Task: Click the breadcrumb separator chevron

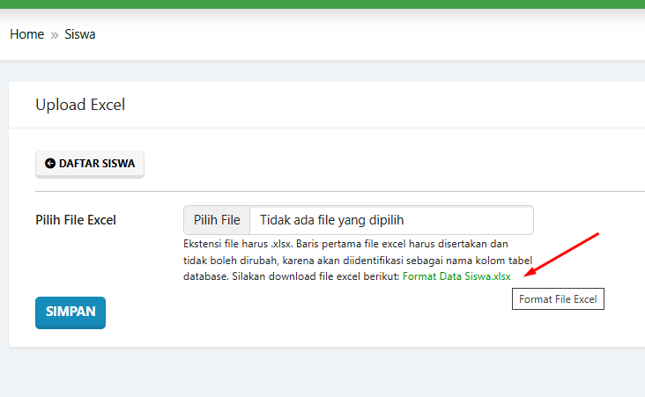Action: click(55, 35)
